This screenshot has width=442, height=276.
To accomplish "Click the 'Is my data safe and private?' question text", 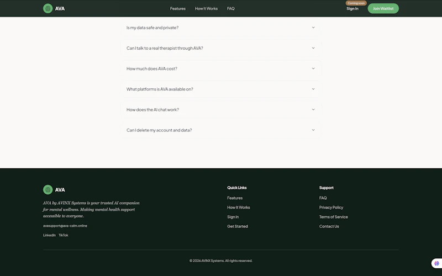I will [152, 28].
